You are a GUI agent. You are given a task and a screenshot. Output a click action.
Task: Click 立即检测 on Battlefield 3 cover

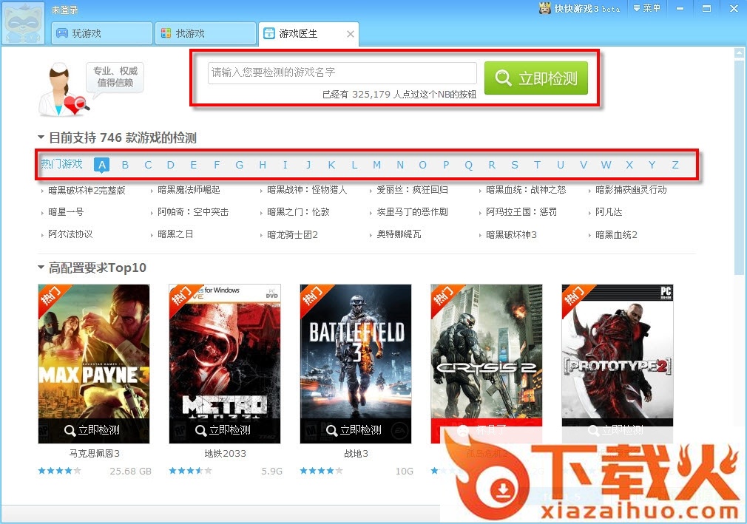point(356,430)
